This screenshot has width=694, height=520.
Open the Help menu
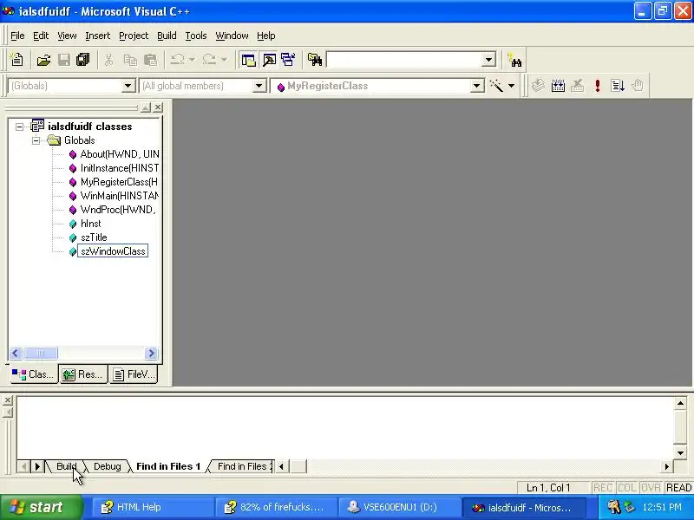point(266,36)
